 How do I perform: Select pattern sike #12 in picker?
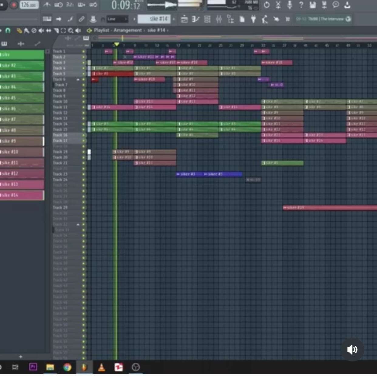click(22, 173)
